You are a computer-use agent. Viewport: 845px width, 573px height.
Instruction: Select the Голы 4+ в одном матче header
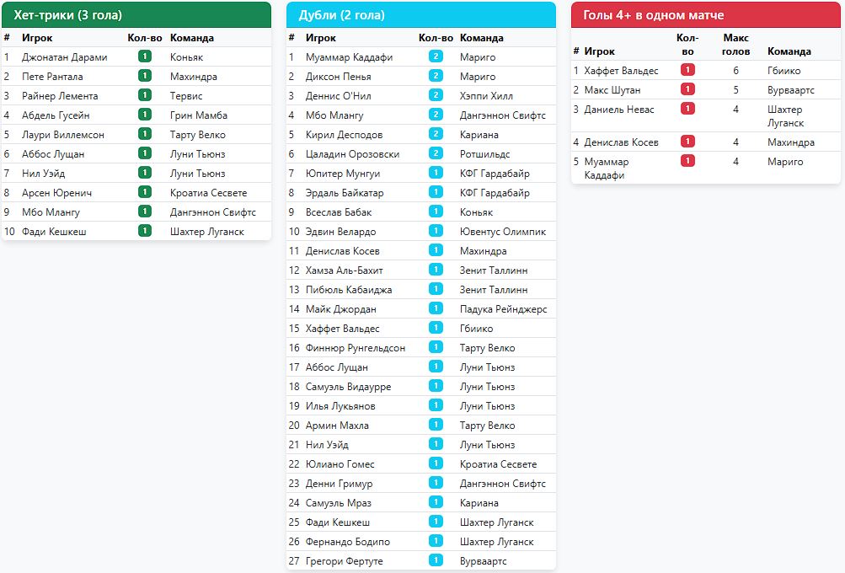click(x=706, y=15)
